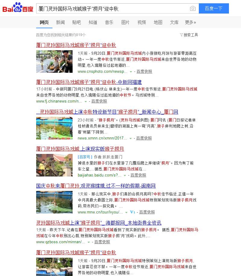
Task: Click the www.mnw.cn/tour/lvyou/... URL text
Action: [x=100, y=212]
